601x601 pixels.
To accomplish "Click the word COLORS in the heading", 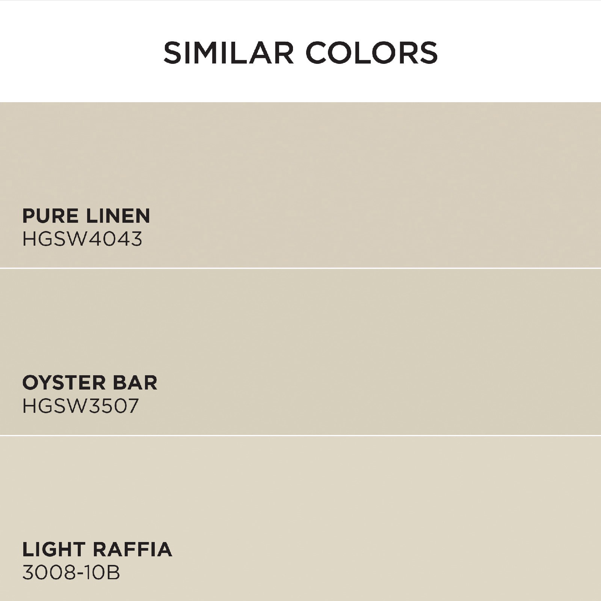I will point(372,53).
